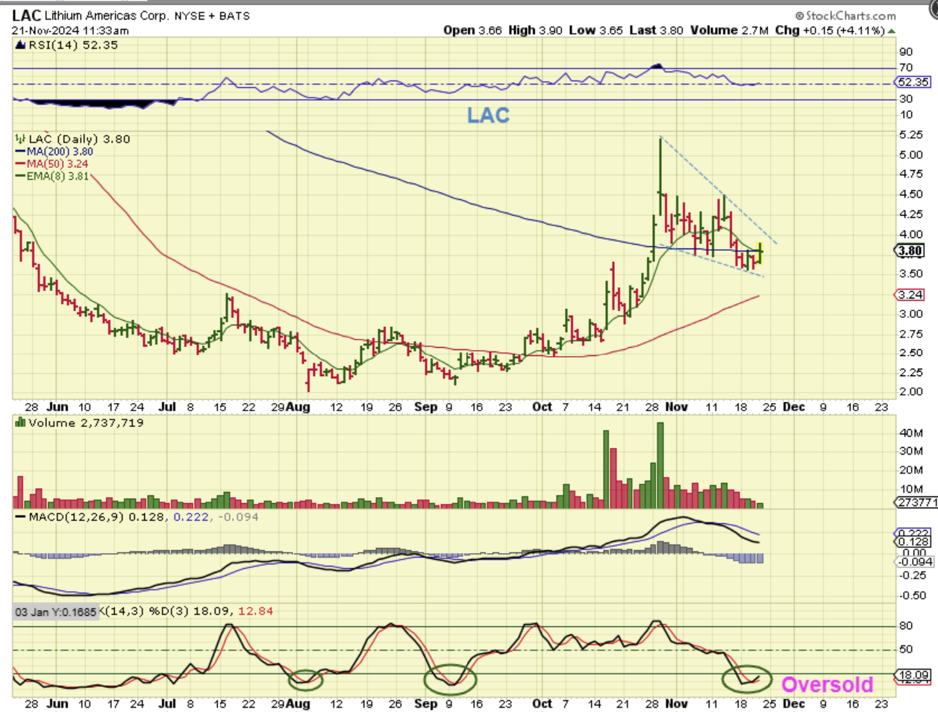This screenshot has height=712, width=938.
Task: Click the RSI(14) 52.35 indicator label
Action: (x=73, y=45)
